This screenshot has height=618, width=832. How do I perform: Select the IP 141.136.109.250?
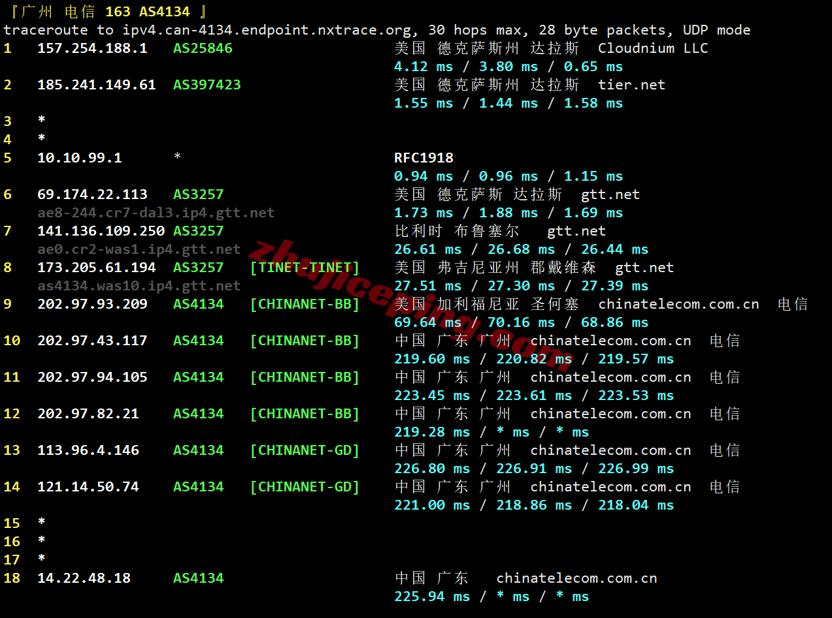pyautogui.click(x=101, y=231)
